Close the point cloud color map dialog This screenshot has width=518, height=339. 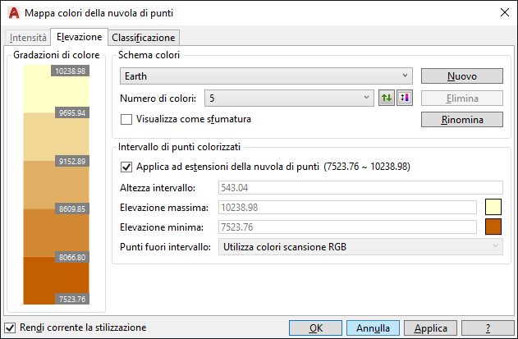[x=505, y=13]
